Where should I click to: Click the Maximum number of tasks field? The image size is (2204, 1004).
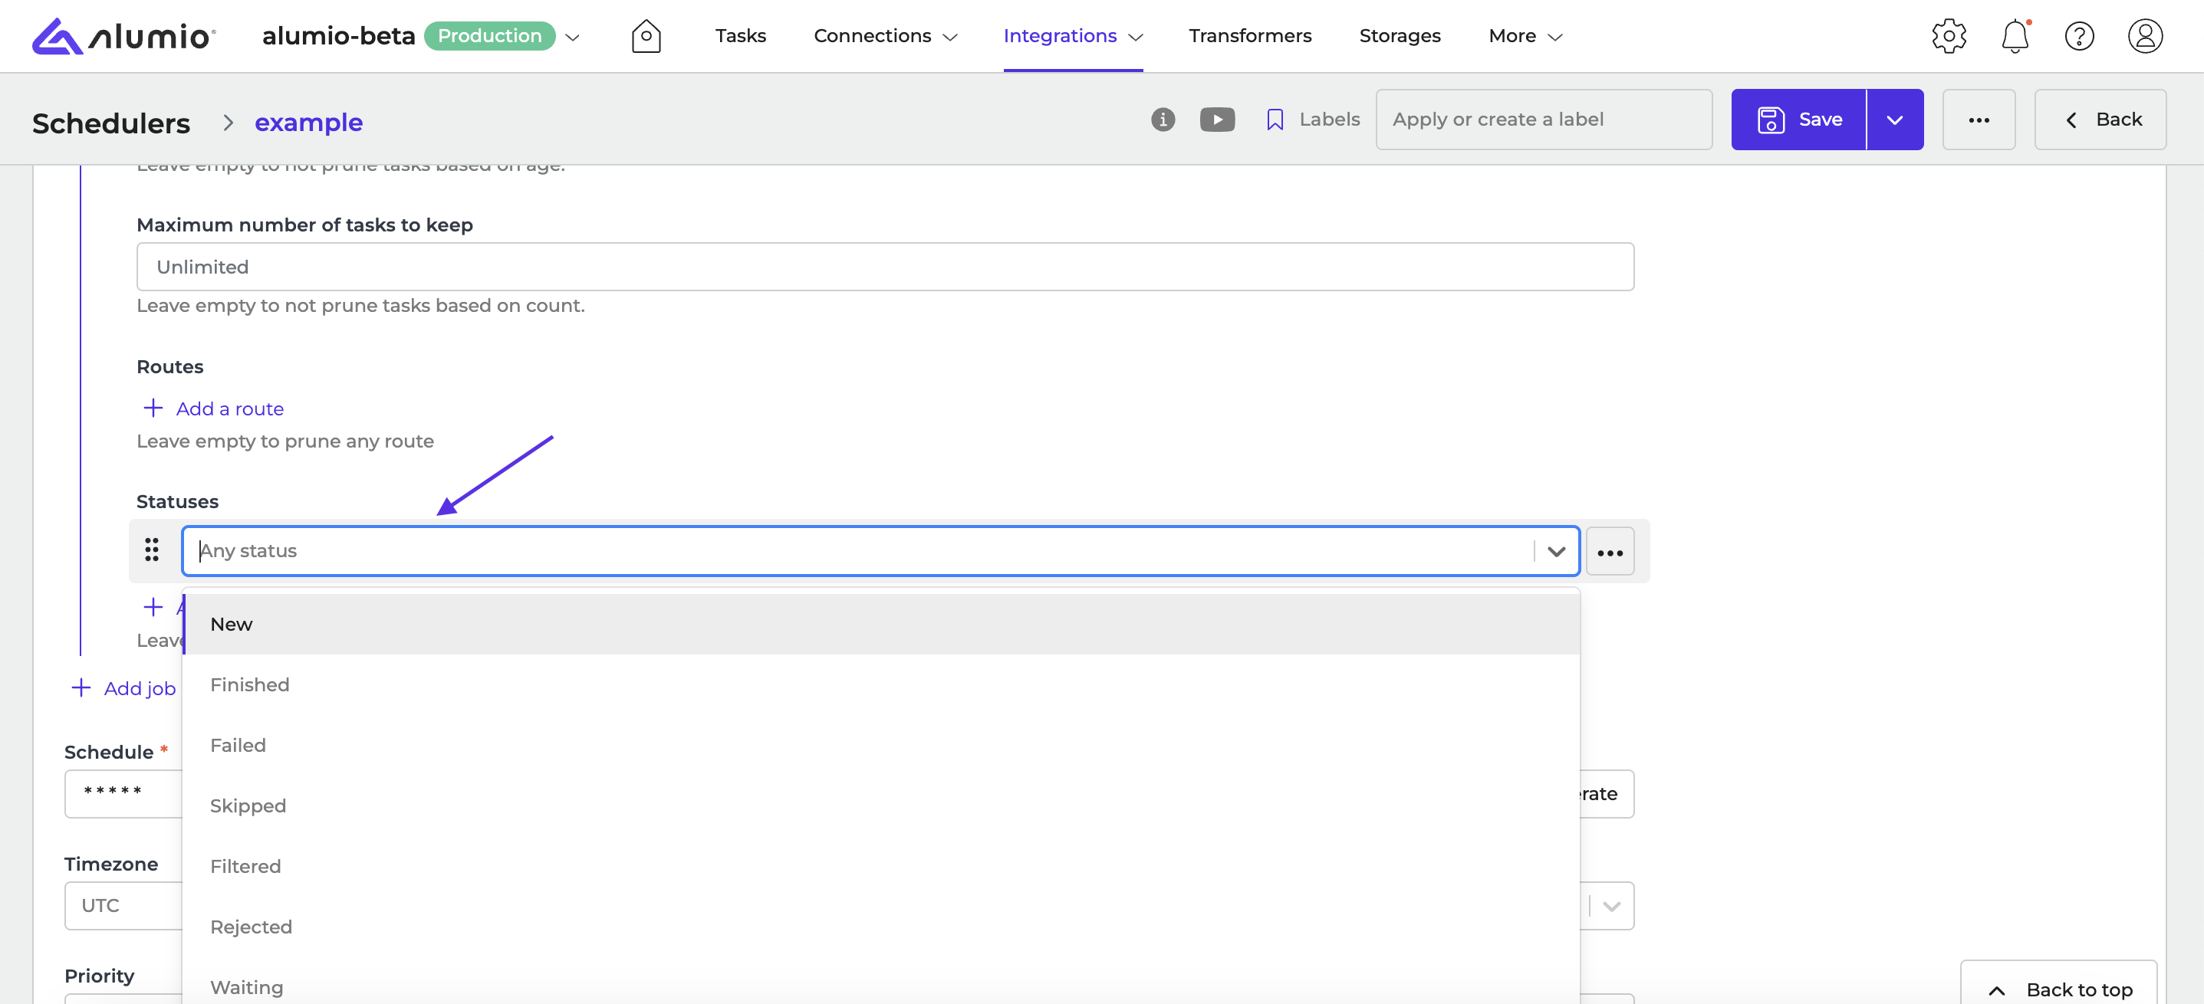[884, 267]
